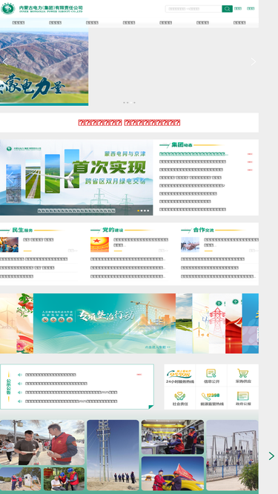Viewport: 278px width, 494px height.
Task: Open the 社会责任 hands-and-heart tile
Action: click(x=179, y=398)
